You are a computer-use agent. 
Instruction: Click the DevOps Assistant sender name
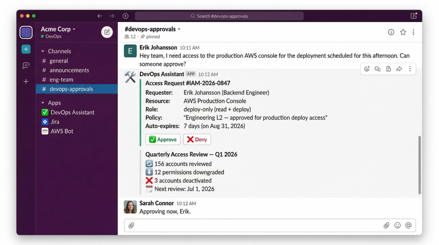click(x=162, y=74)
